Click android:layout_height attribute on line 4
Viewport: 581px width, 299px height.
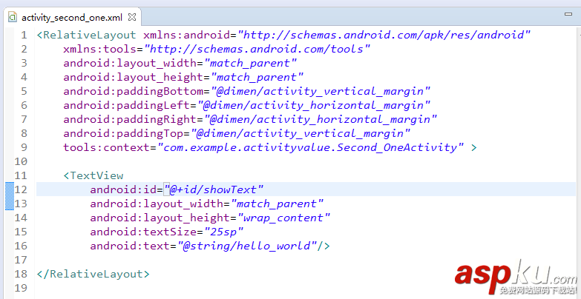tap(134, 77)
